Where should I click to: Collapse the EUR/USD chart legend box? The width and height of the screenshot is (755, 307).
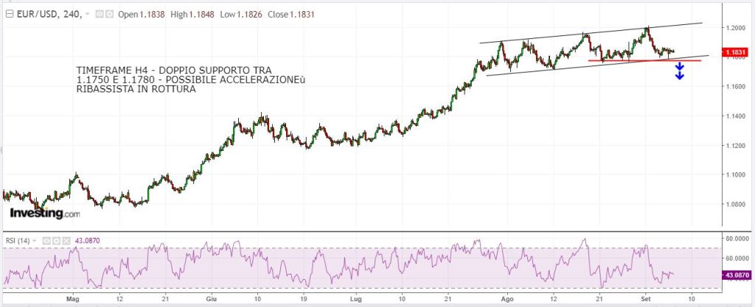[7, 14]
